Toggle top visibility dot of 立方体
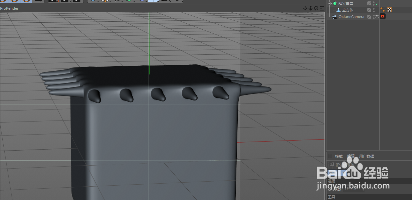The width and height of the screenshot is (412, 200). (x=374, y=8)
